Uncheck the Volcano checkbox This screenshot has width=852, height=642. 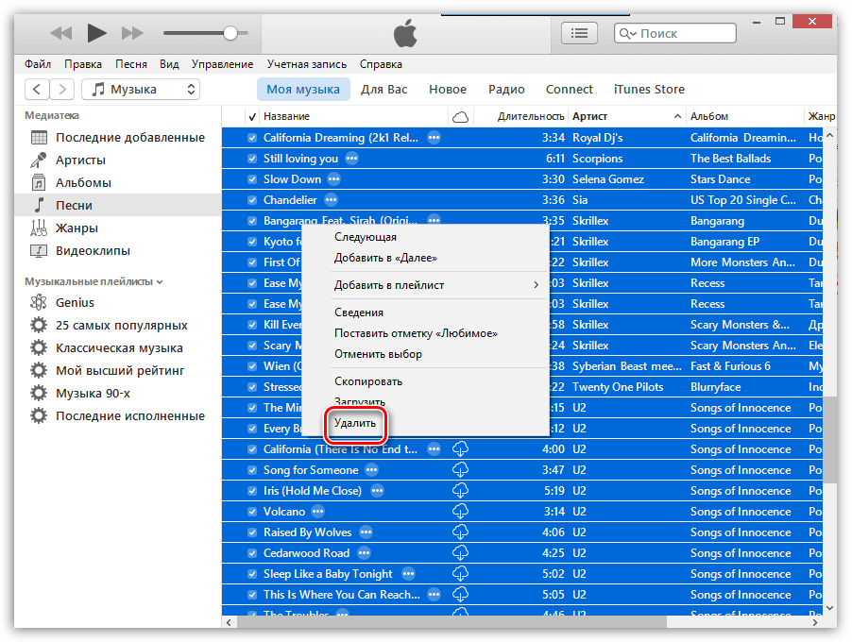pos(252,512)
